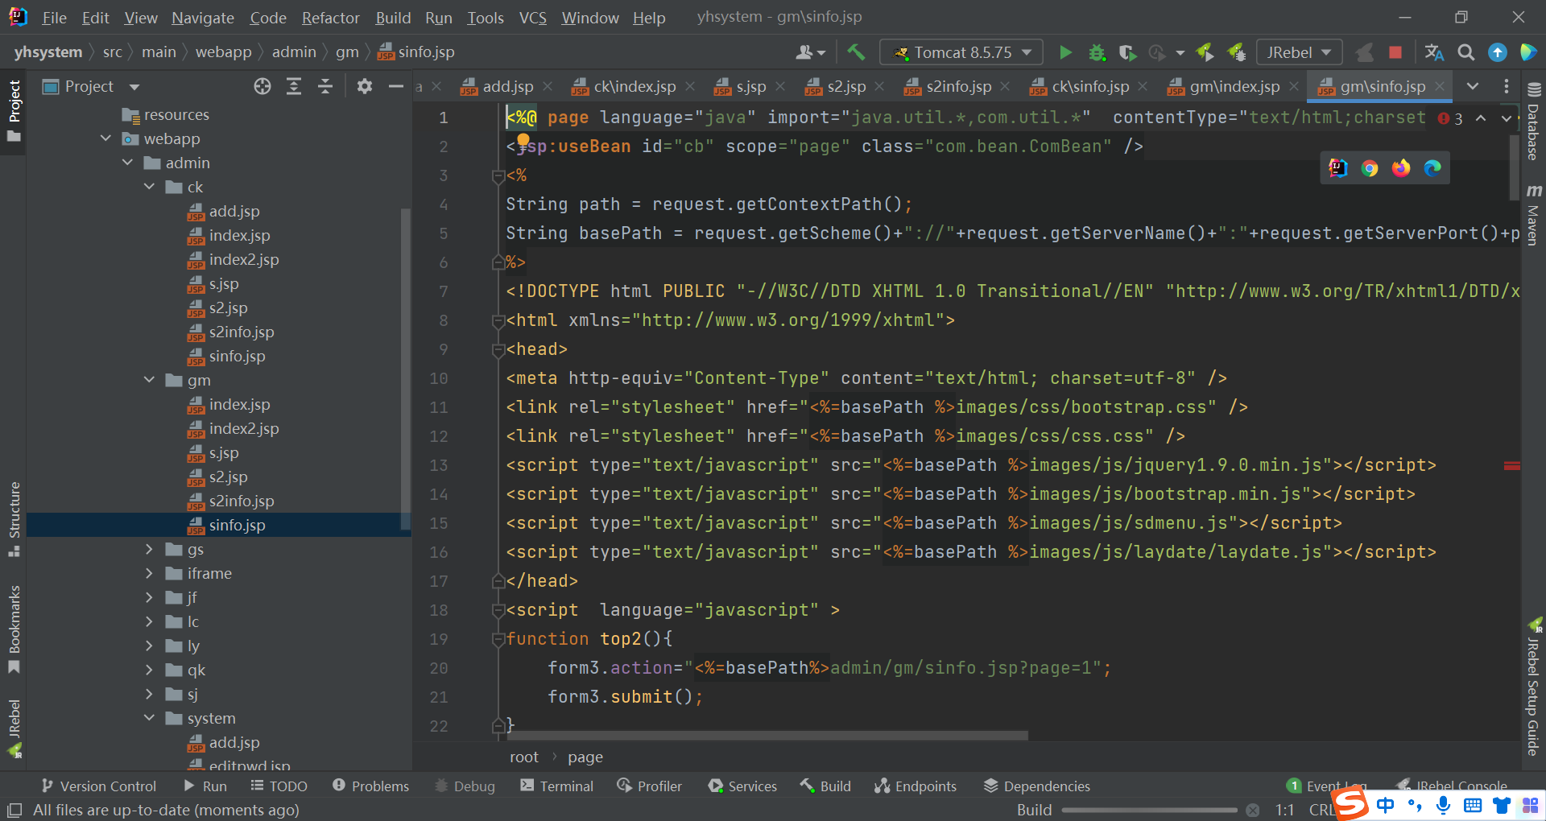Open the Tomcat 8.5.75 run configuration dropdown
Image resolution: width=1546 pixels, height=821 pixels.
pyautogui.click(x=961, y=52)
